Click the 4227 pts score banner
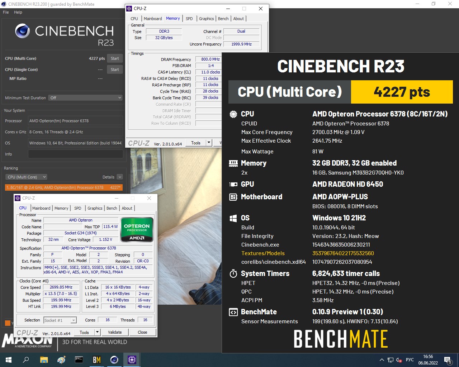 402,92
